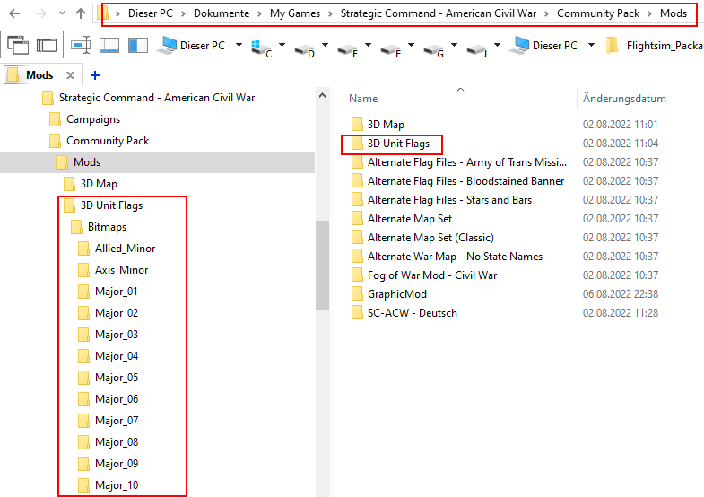Expand the drive J dropdown arrow

497,45
